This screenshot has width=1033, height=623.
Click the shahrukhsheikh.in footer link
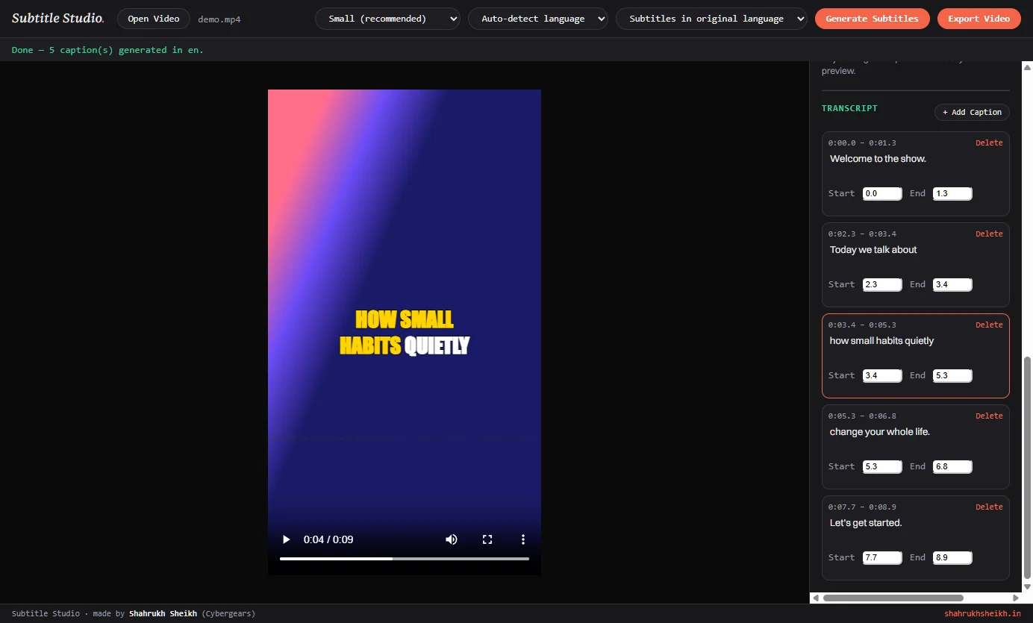pos(982,613)
